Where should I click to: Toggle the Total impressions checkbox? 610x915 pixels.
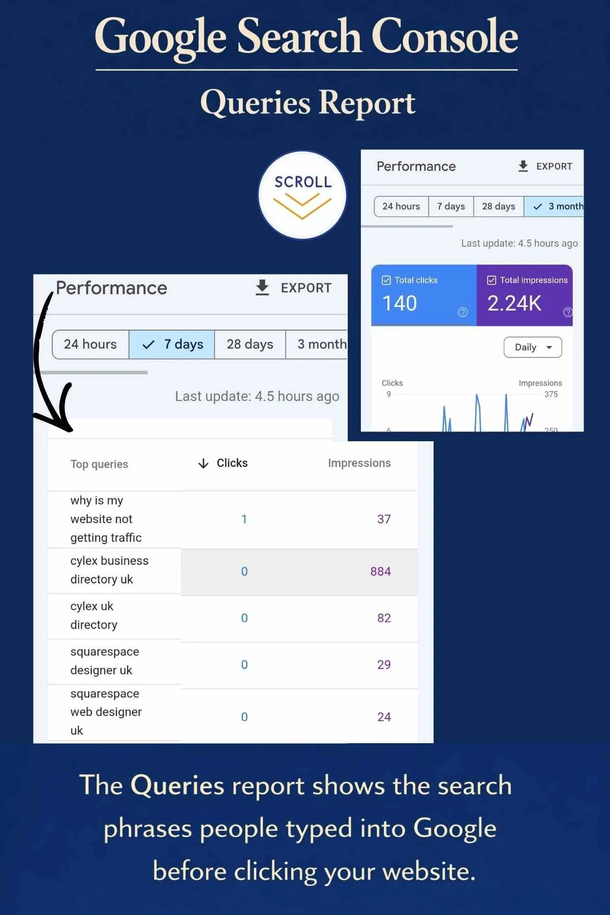click(x=492, y=280)
